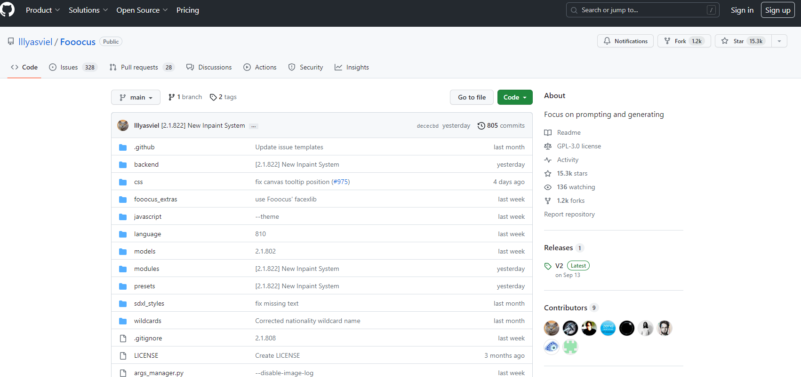The width and height of the screenshot is (801, 377).
Task: Click the Report repository link
Action: 569,214
